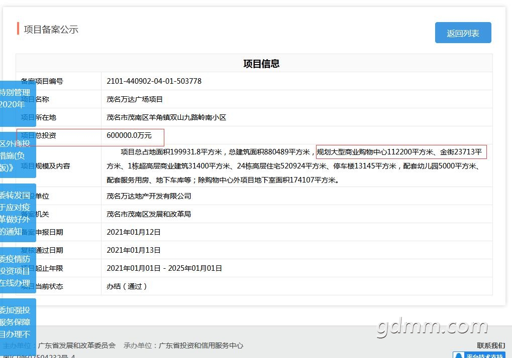
Task: Select location 茂名市茂南区羊角镇双山九路岭南小区
Action: click(x=166, y=117)
